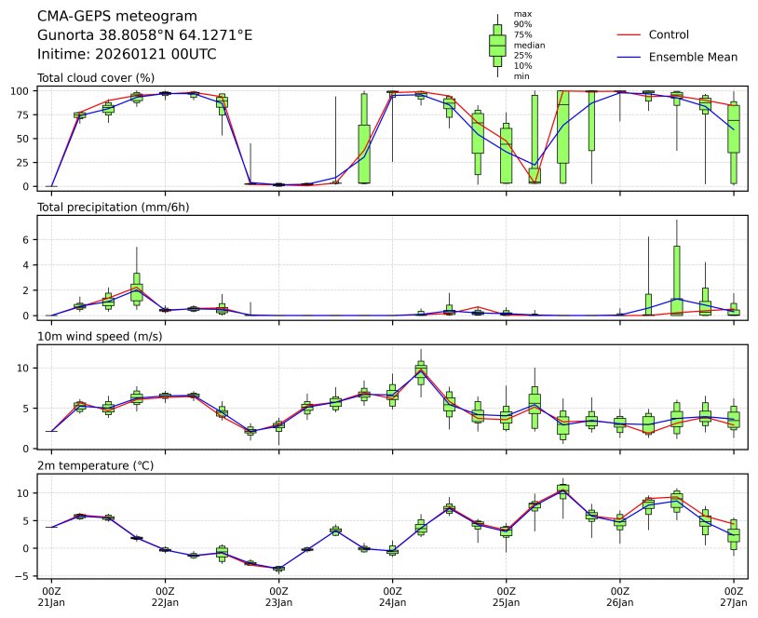The width and height of the screenshot is (758, 618).
Task: Select the "Ensemble Mean" legend label
Action: [x=693, y=58]
